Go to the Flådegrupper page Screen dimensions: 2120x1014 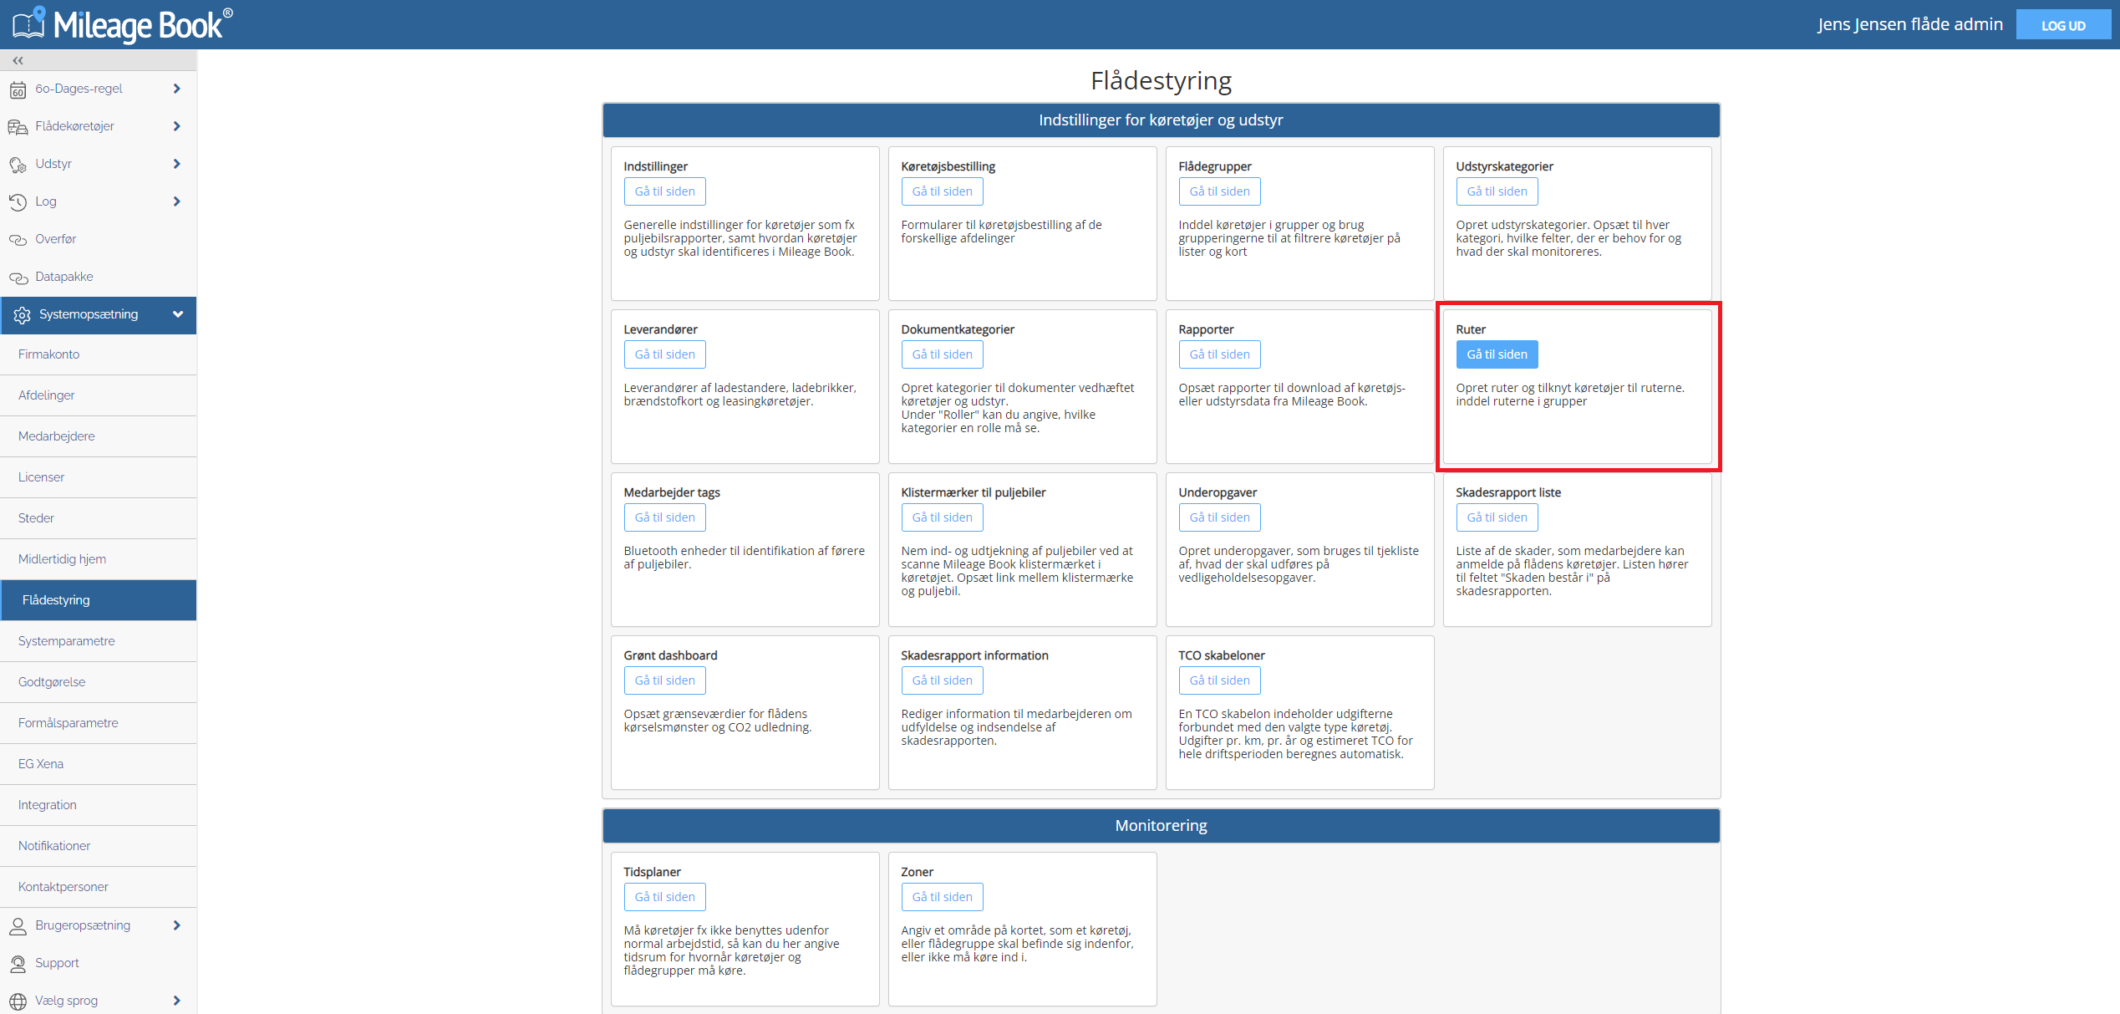(1219, 191)
